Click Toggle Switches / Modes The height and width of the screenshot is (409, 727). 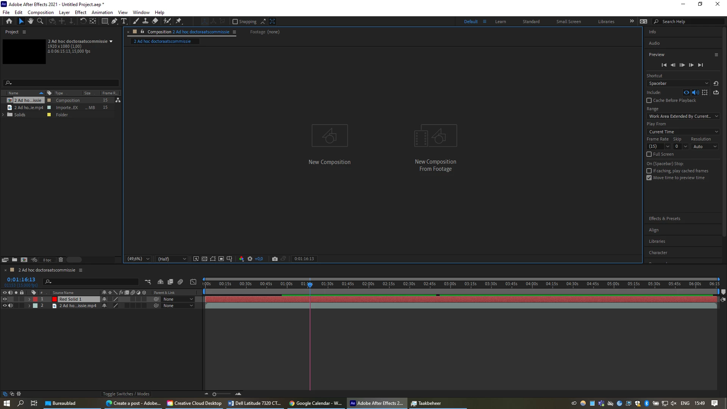pos(126,394)
